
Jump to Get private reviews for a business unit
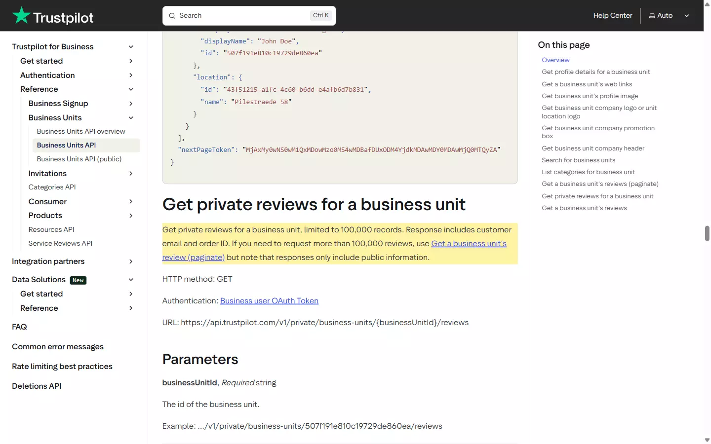[x=597, y=196]
